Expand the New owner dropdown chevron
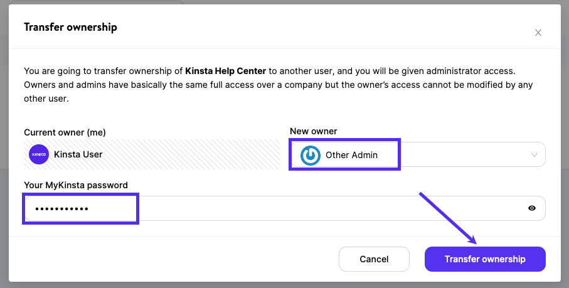 click(x=534, y=155)
